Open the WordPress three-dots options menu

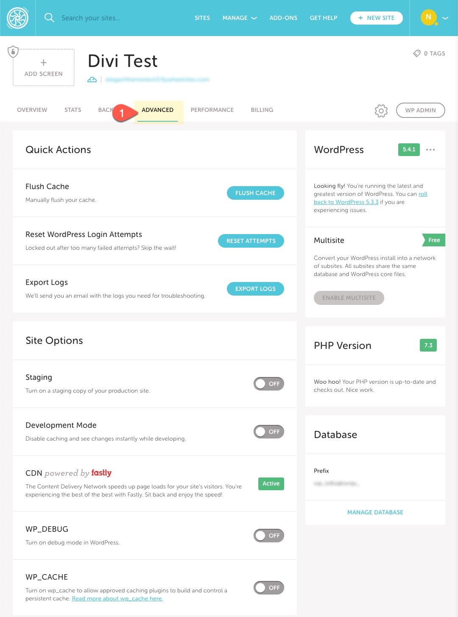pos(430,150)
